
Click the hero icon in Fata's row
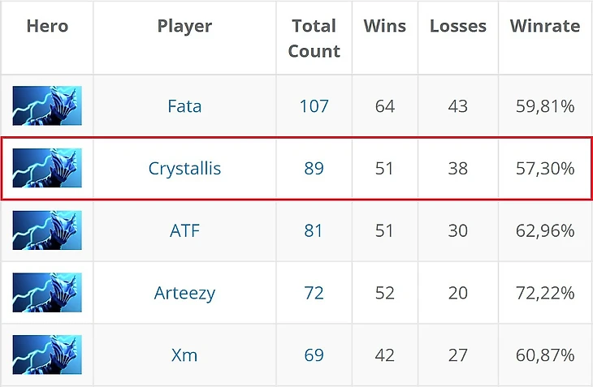(x=47, y=105)
